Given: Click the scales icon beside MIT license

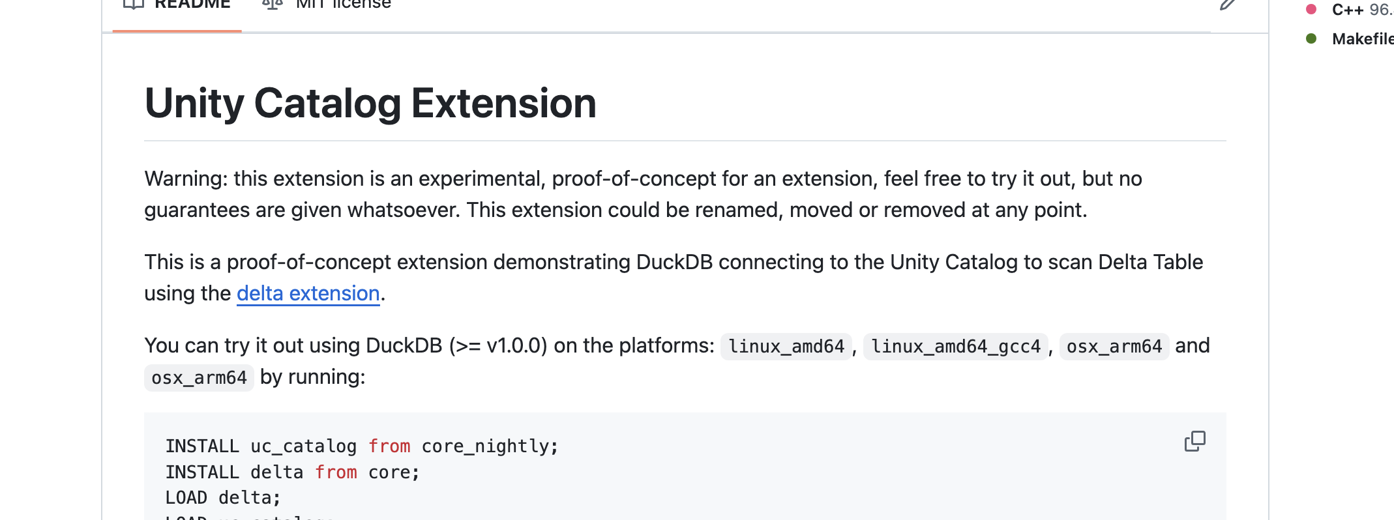Looking at the screenshot, I should pos(272,4).
